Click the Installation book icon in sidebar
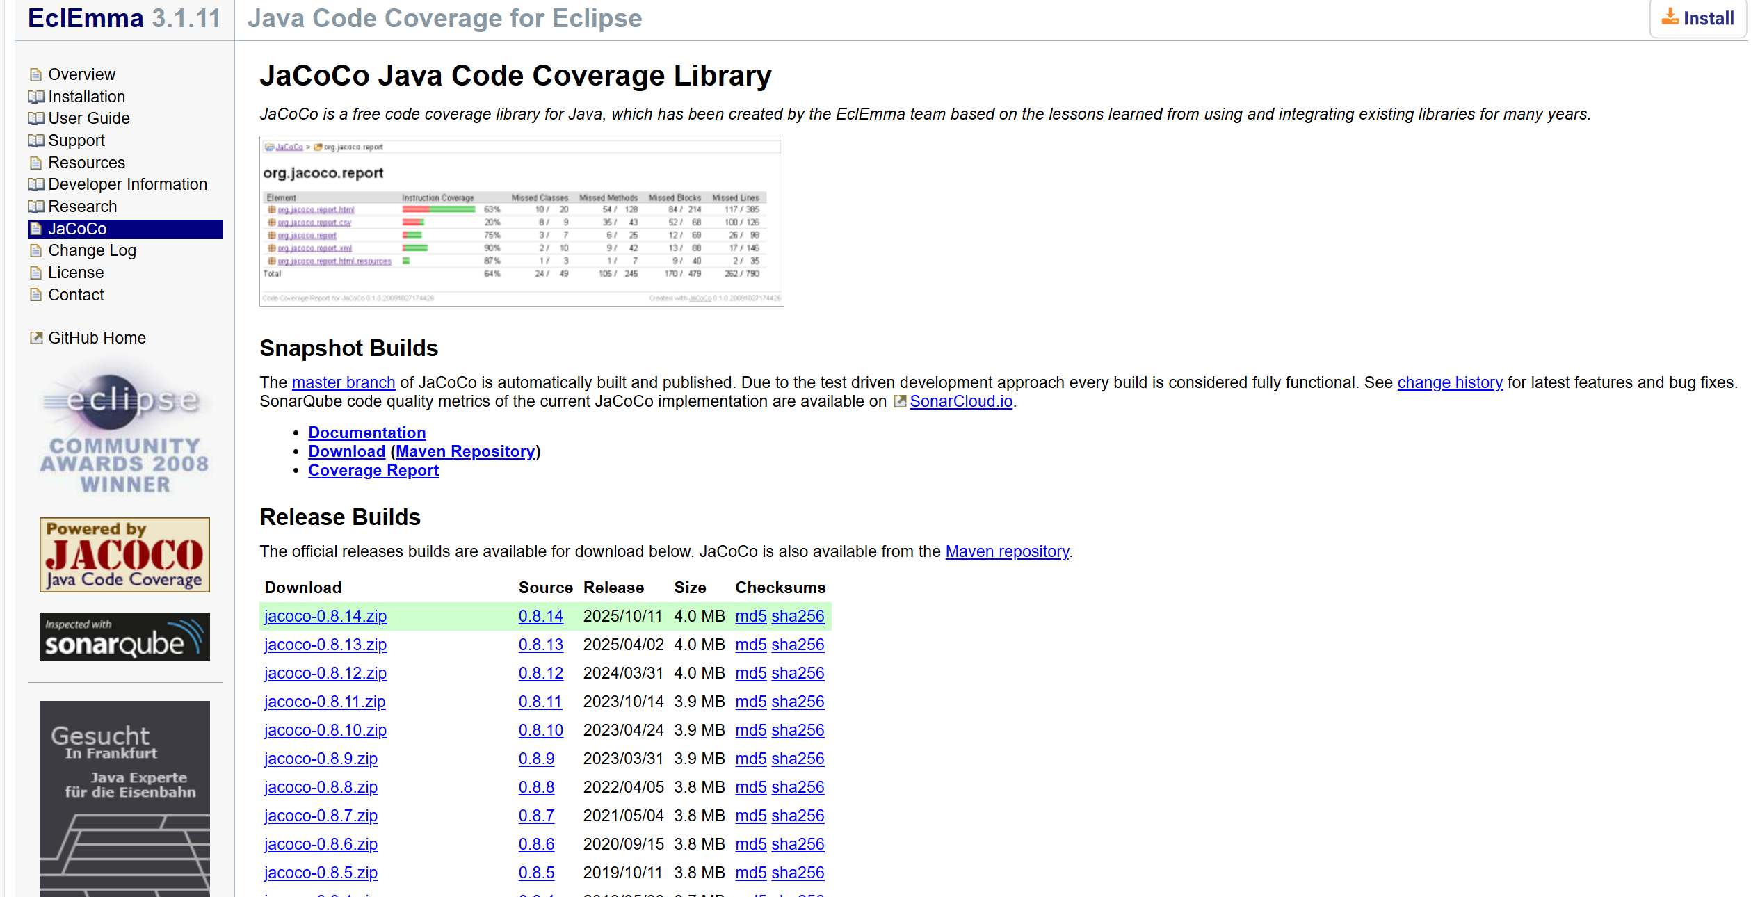The height and width of the screenshot is (897, 1751). coord(36,97)
